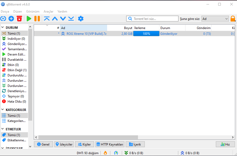The width and height of the screenshot is (237, 156).
Task: Collapse the KATEGORILER section
Action: (3, 110)
